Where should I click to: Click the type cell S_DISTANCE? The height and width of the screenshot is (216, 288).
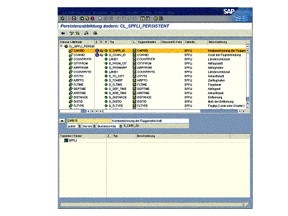pyautogui.click(x=118, y=97)
